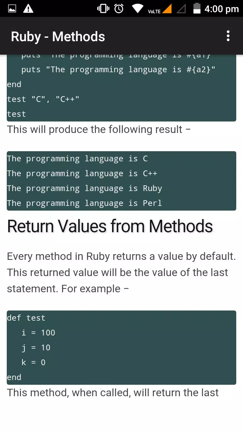Tap the empty SIM signal triangle icon
Screen dimensions: 243x432
pyautogui.click(x=181, y=9)
